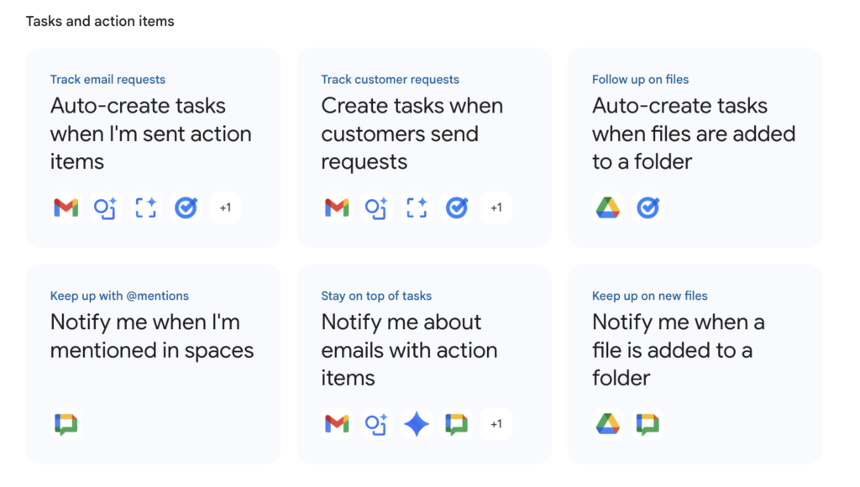Expand the +1 chip on Track email requests card
The image size is (860, 487).
[225, 207]
